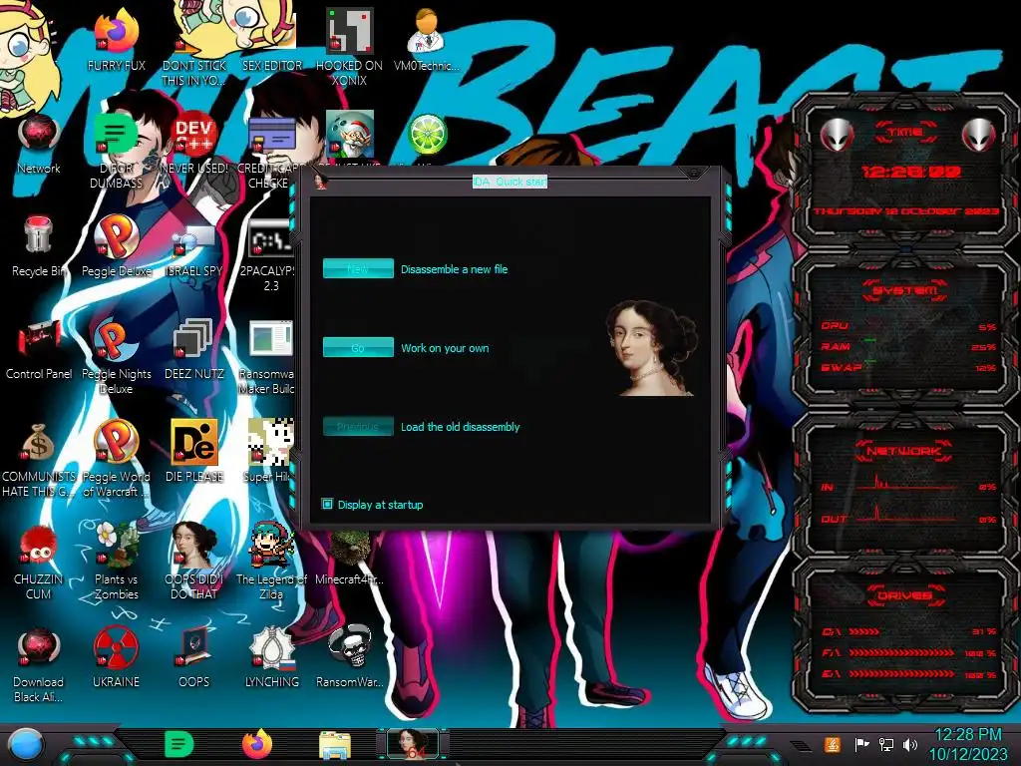Click the 'Load the old disassembly' text
This screenshot has width=1021, height=766.
tap(460, 427)
